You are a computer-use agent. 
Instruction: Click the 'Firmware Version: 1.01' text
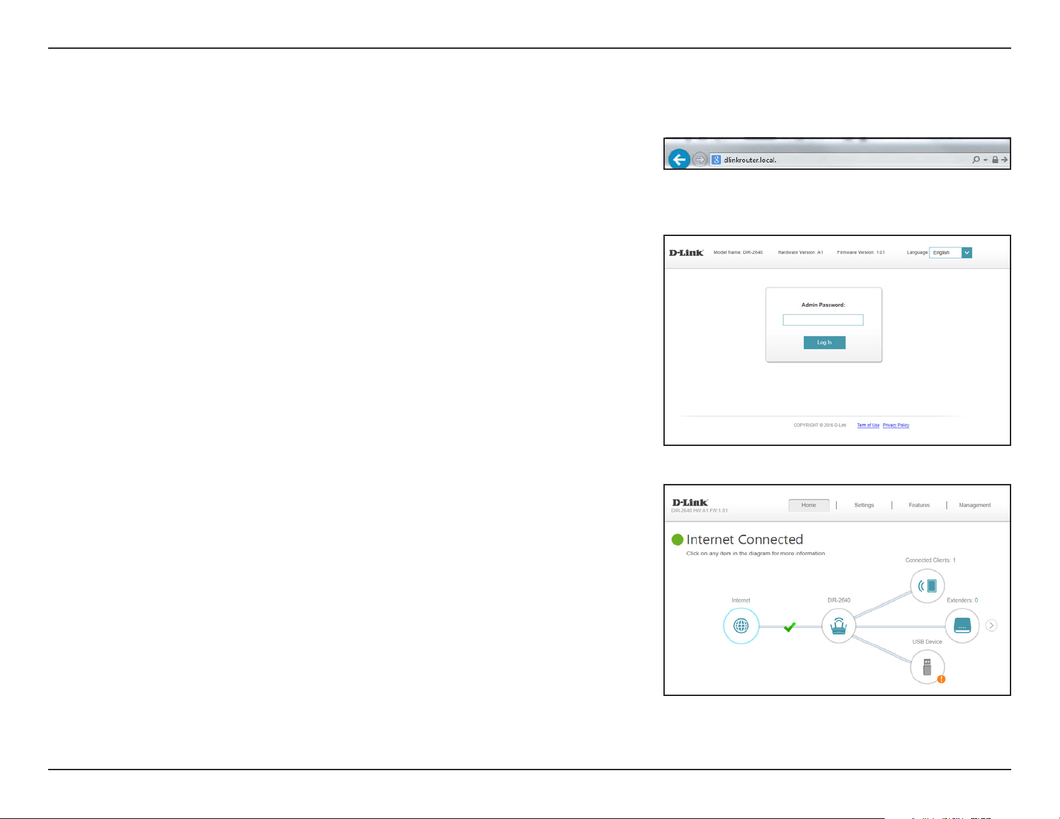coord(861,253)
